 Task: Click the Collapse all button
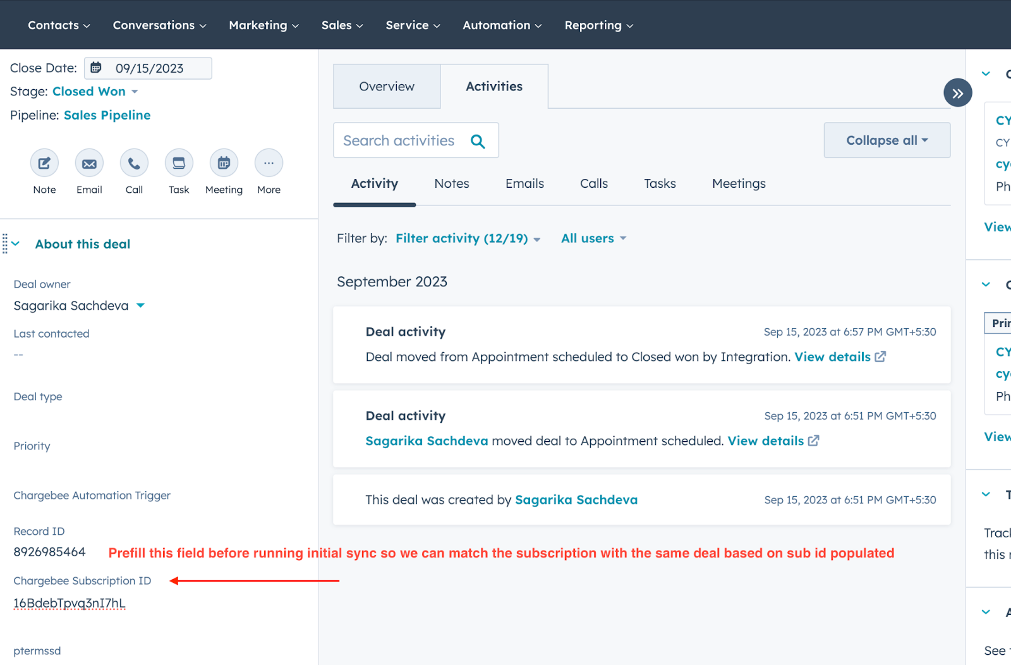coord(887,140)
